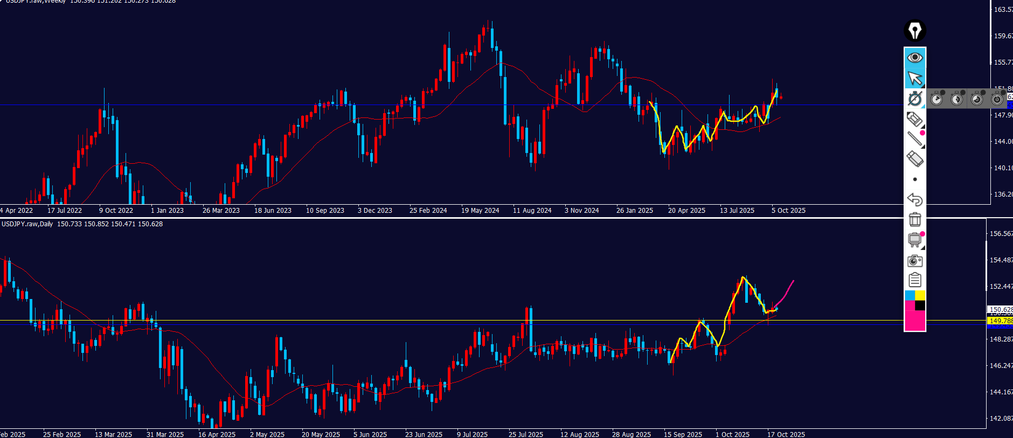Toggle drawing visibility with the eye icon
This screenshot has width=1013, height=438.
coord(914,57)
